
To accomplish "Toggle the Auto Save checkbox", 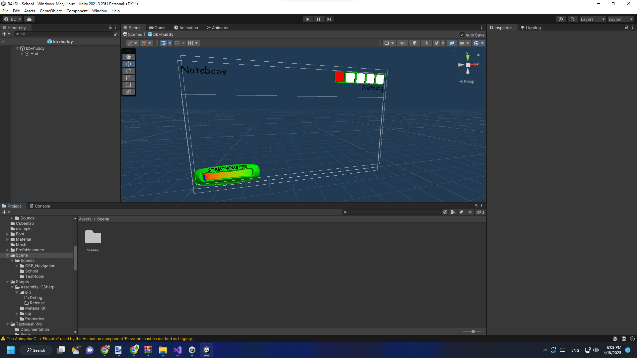I will pyautogui.click(x=462, y=35).
